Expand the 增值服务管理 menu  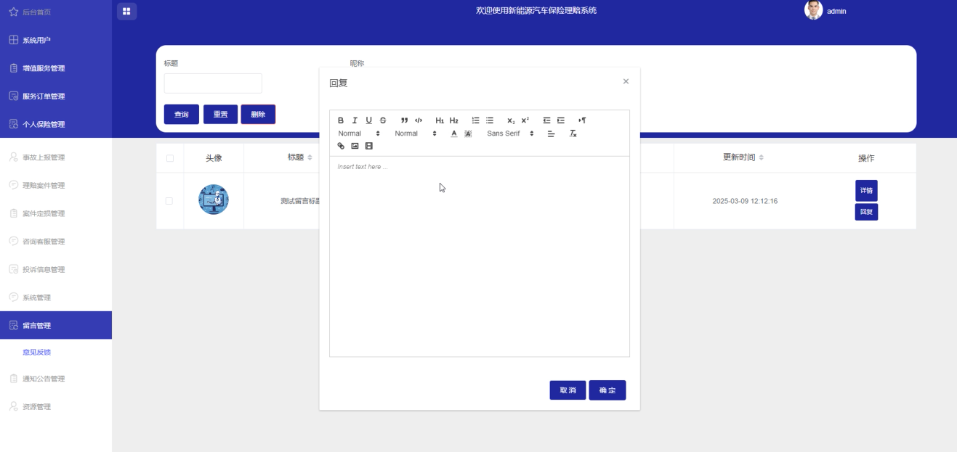(56, 68)
